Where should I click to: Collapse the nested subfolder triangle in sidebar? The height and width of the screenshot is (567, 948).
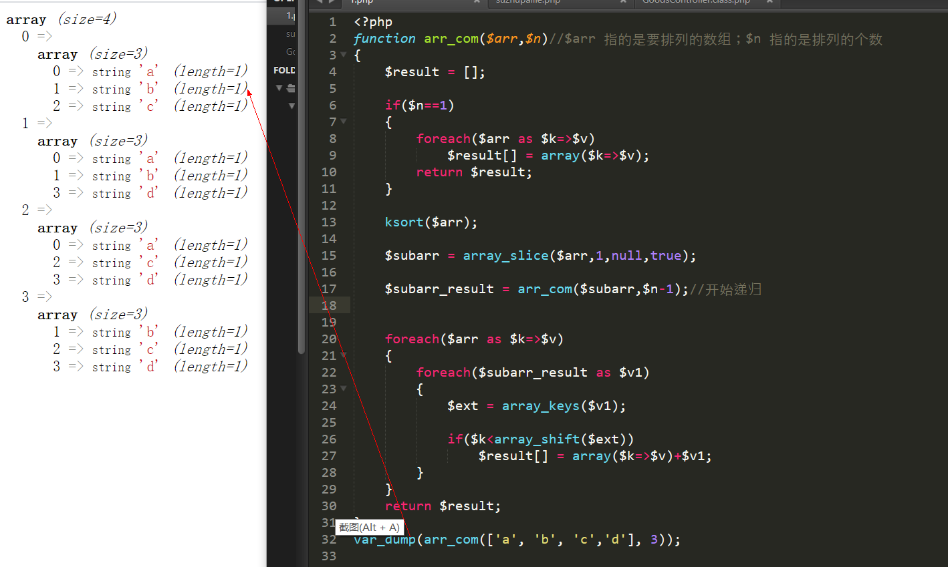[291, 106]
